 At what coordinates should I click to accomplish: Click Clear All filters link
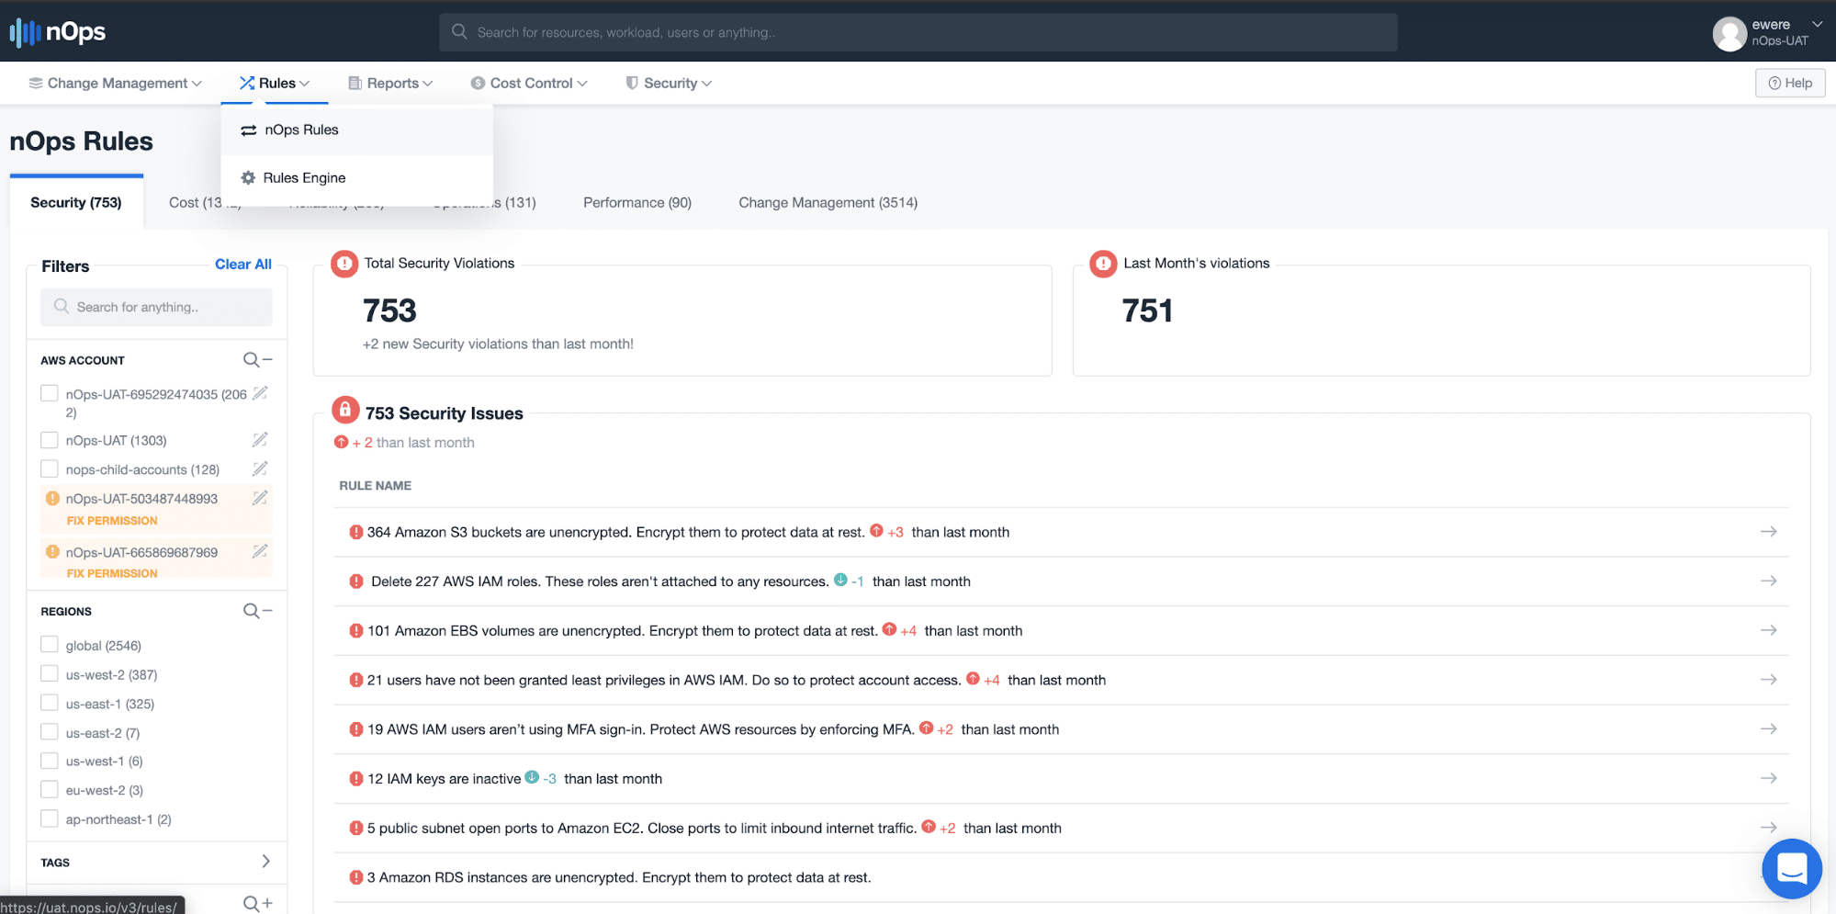coord(243,264)
